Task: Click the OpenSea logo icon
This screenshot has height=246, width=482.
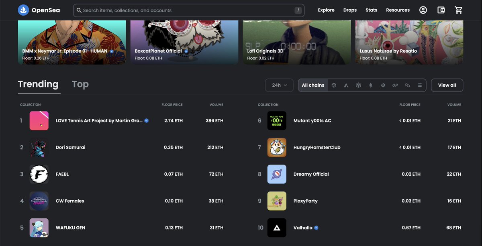Action: pyautogui.click(x=23, y=10)
